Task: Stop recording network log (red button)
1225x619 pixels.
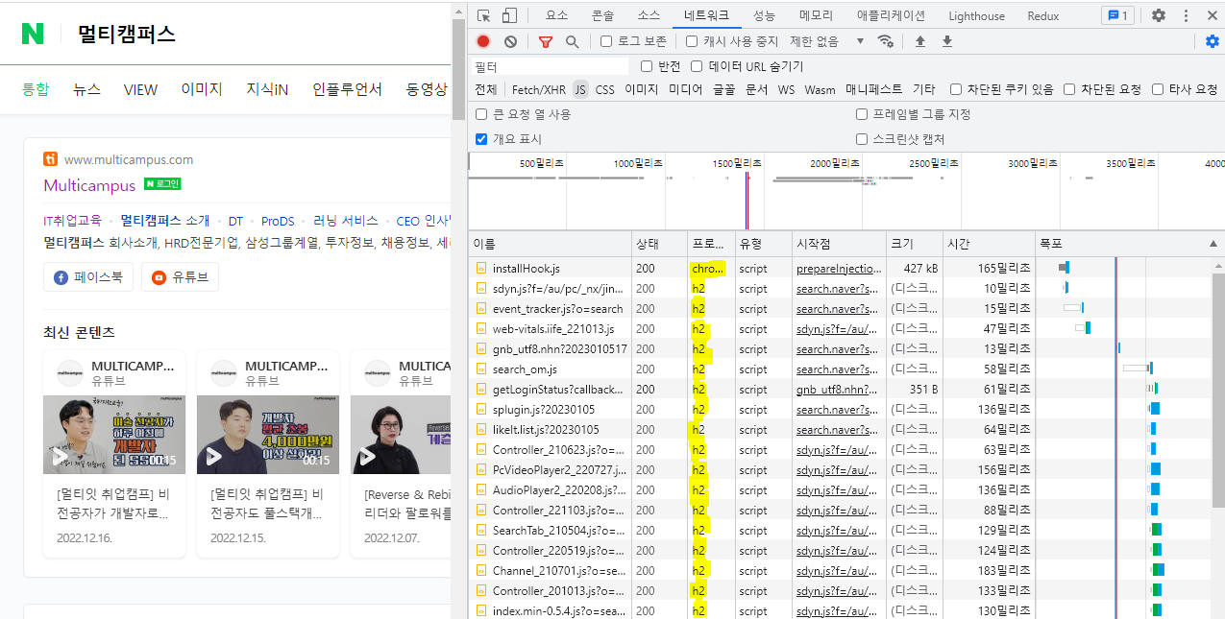Action: pyautogui.click(x=483, y=41)
